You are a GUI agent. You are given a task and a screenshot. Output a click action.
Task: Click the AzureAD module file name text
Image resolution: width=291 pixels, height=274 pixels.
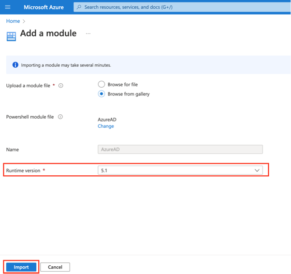107,120
